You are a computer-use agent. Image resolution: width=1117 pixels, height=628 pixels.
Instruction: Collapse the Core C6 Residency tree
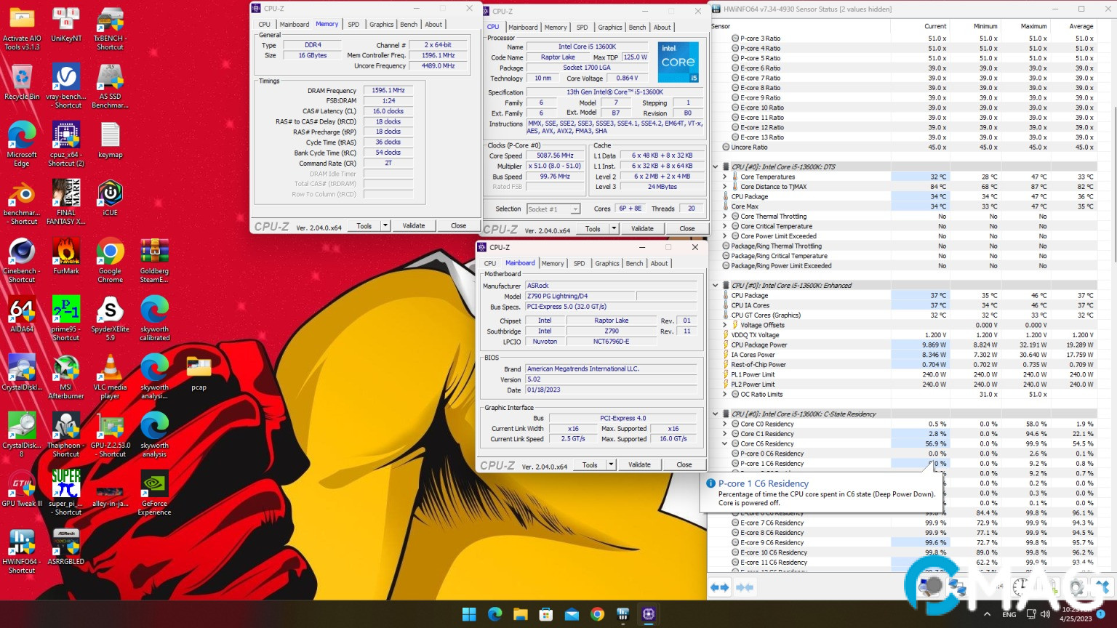coord(725,443)
